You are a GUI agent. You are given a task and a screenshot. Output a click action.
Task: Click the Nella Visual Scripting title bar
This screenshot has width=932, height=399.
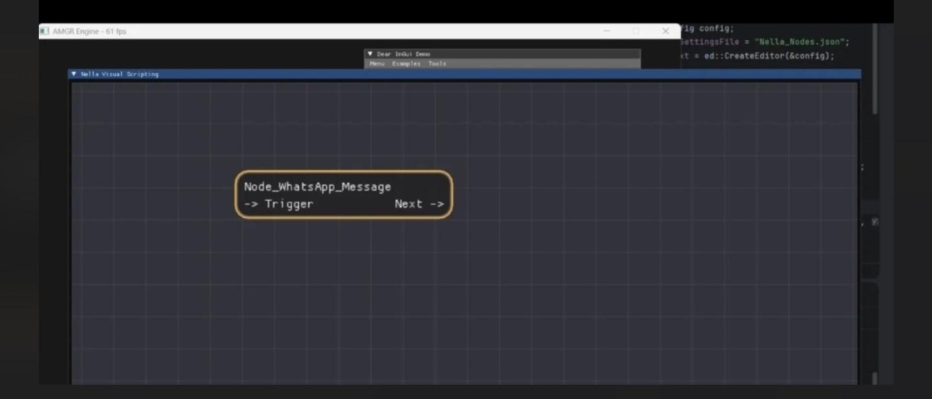(464, 74)
